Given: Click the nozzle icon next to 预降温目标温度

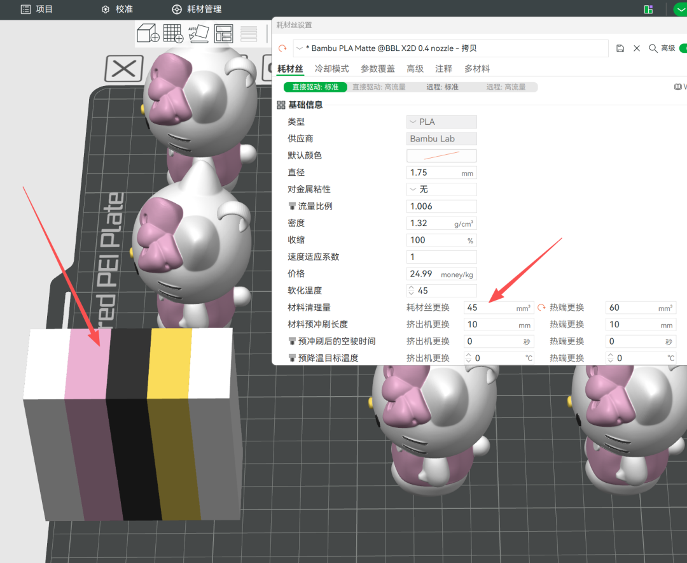Looking at the screenshot, I should tap(292, 358).
